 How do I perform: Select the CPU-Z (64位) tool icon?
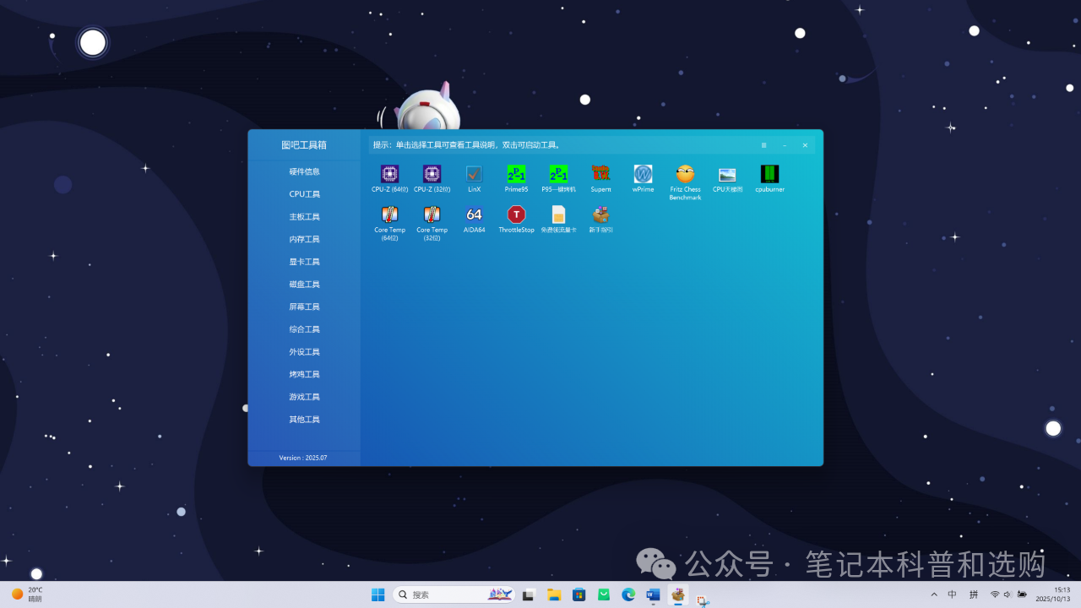coord(389,175)
